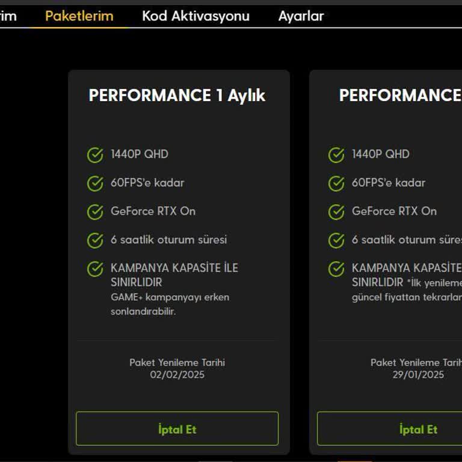
Task: Click the 6 saatlik oturum checkmark in second card
Action: click(x=336, y=241)
